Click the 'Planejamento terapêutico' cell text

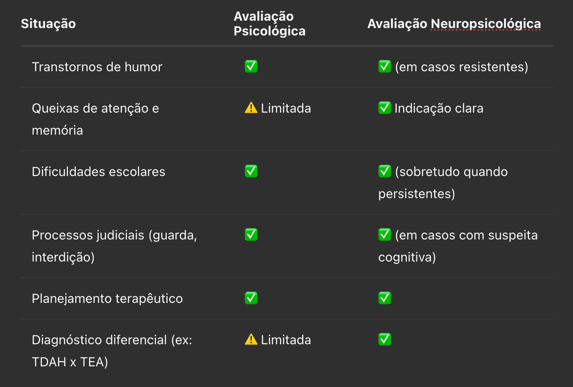click(x=107, y=299)
